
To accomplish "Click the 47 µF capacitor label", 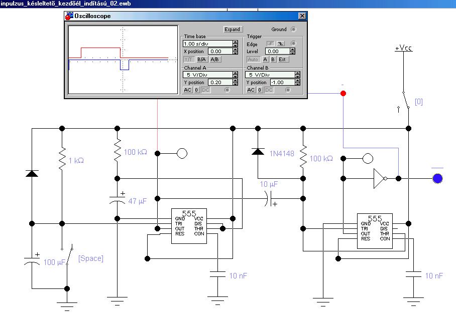I will pyautogui.click(x=137, y=201).
